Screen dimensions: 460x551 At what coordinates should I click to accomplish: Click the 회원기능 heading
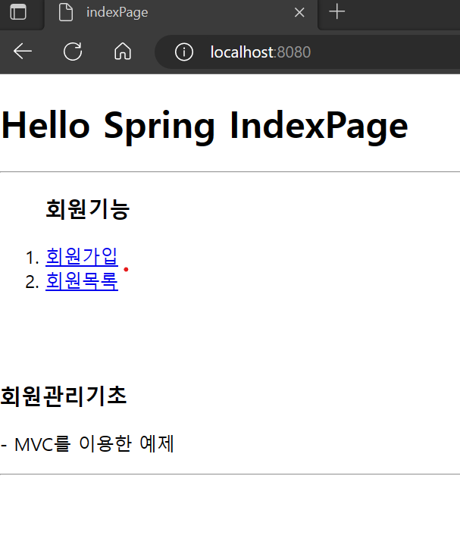click(x=88, y=209)
